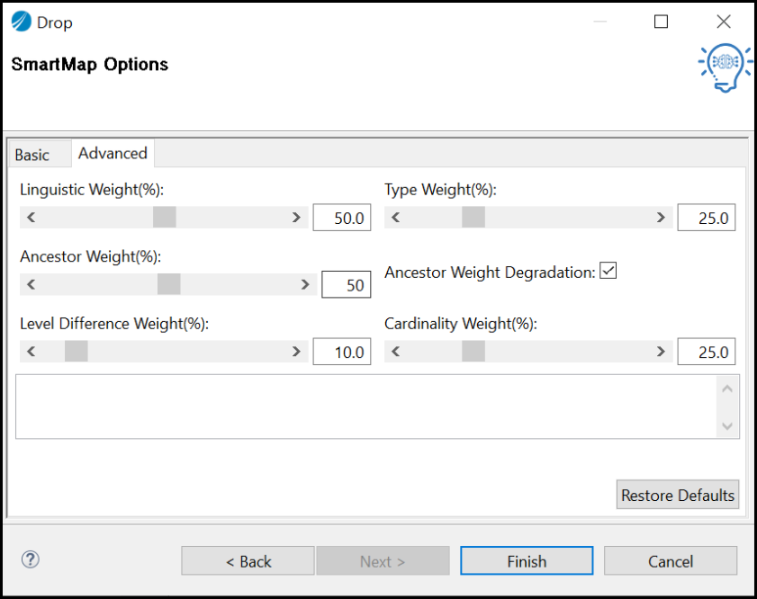Switch to the Basic tab
The width and height of the screenshot is (757, 599).
(x=32, y=155)
